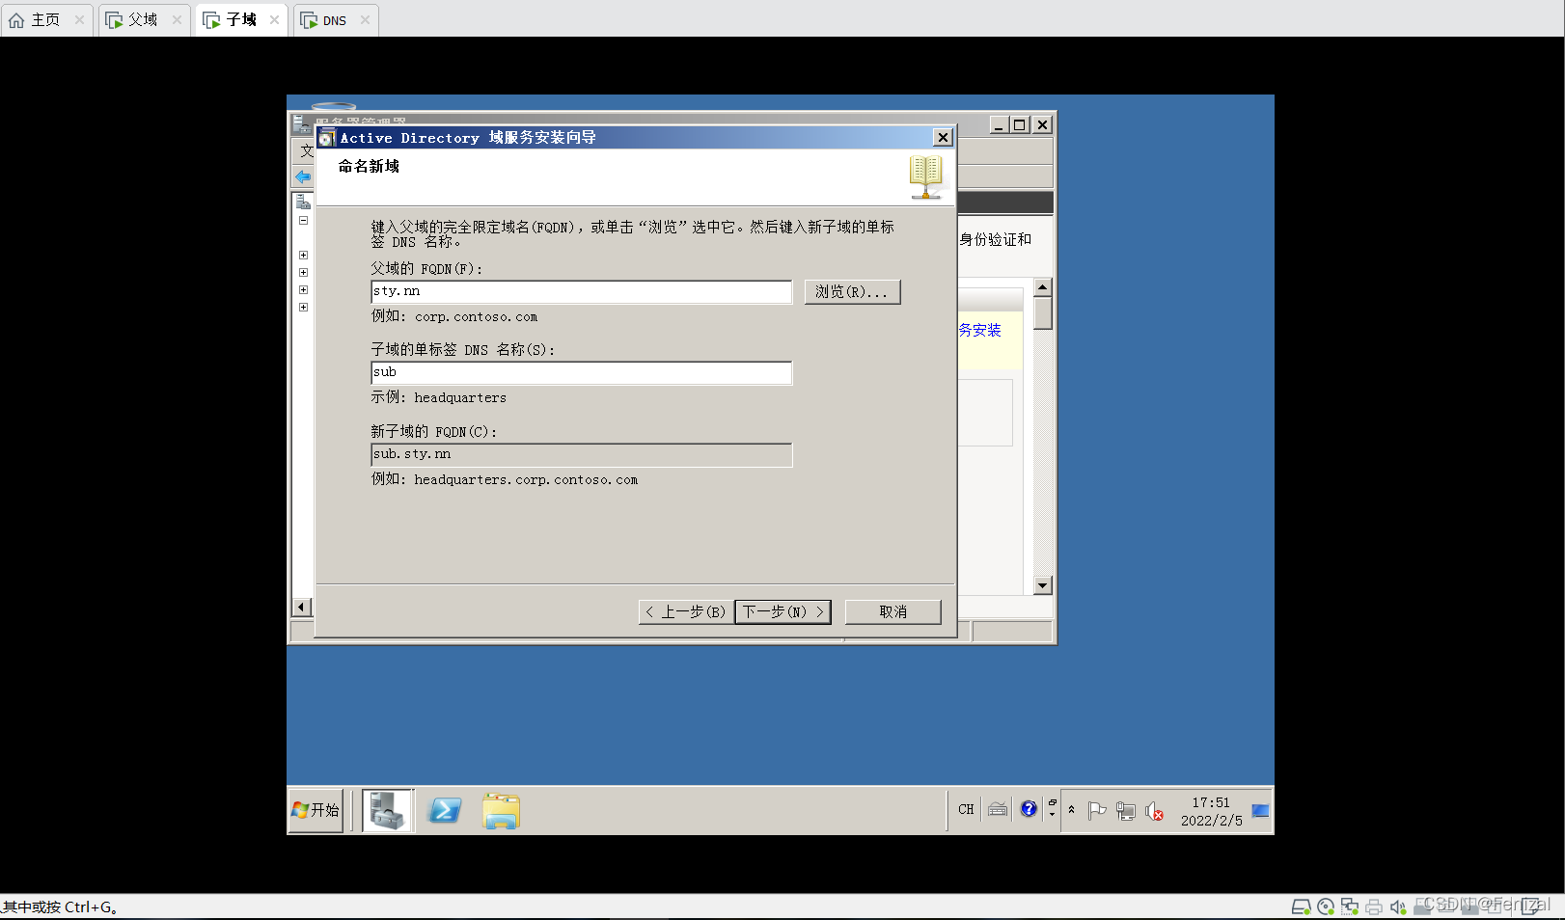Launch PowerShell from the taskbar
This screenshot has height=920, width=1565.
pos(445,810)
